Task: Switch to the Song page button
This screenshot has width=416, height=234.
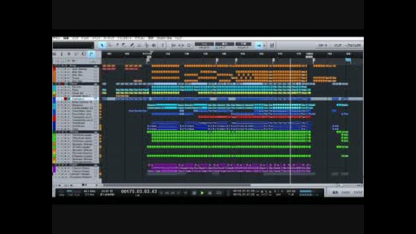Action: pyautogui.click(x=338, y=45)
